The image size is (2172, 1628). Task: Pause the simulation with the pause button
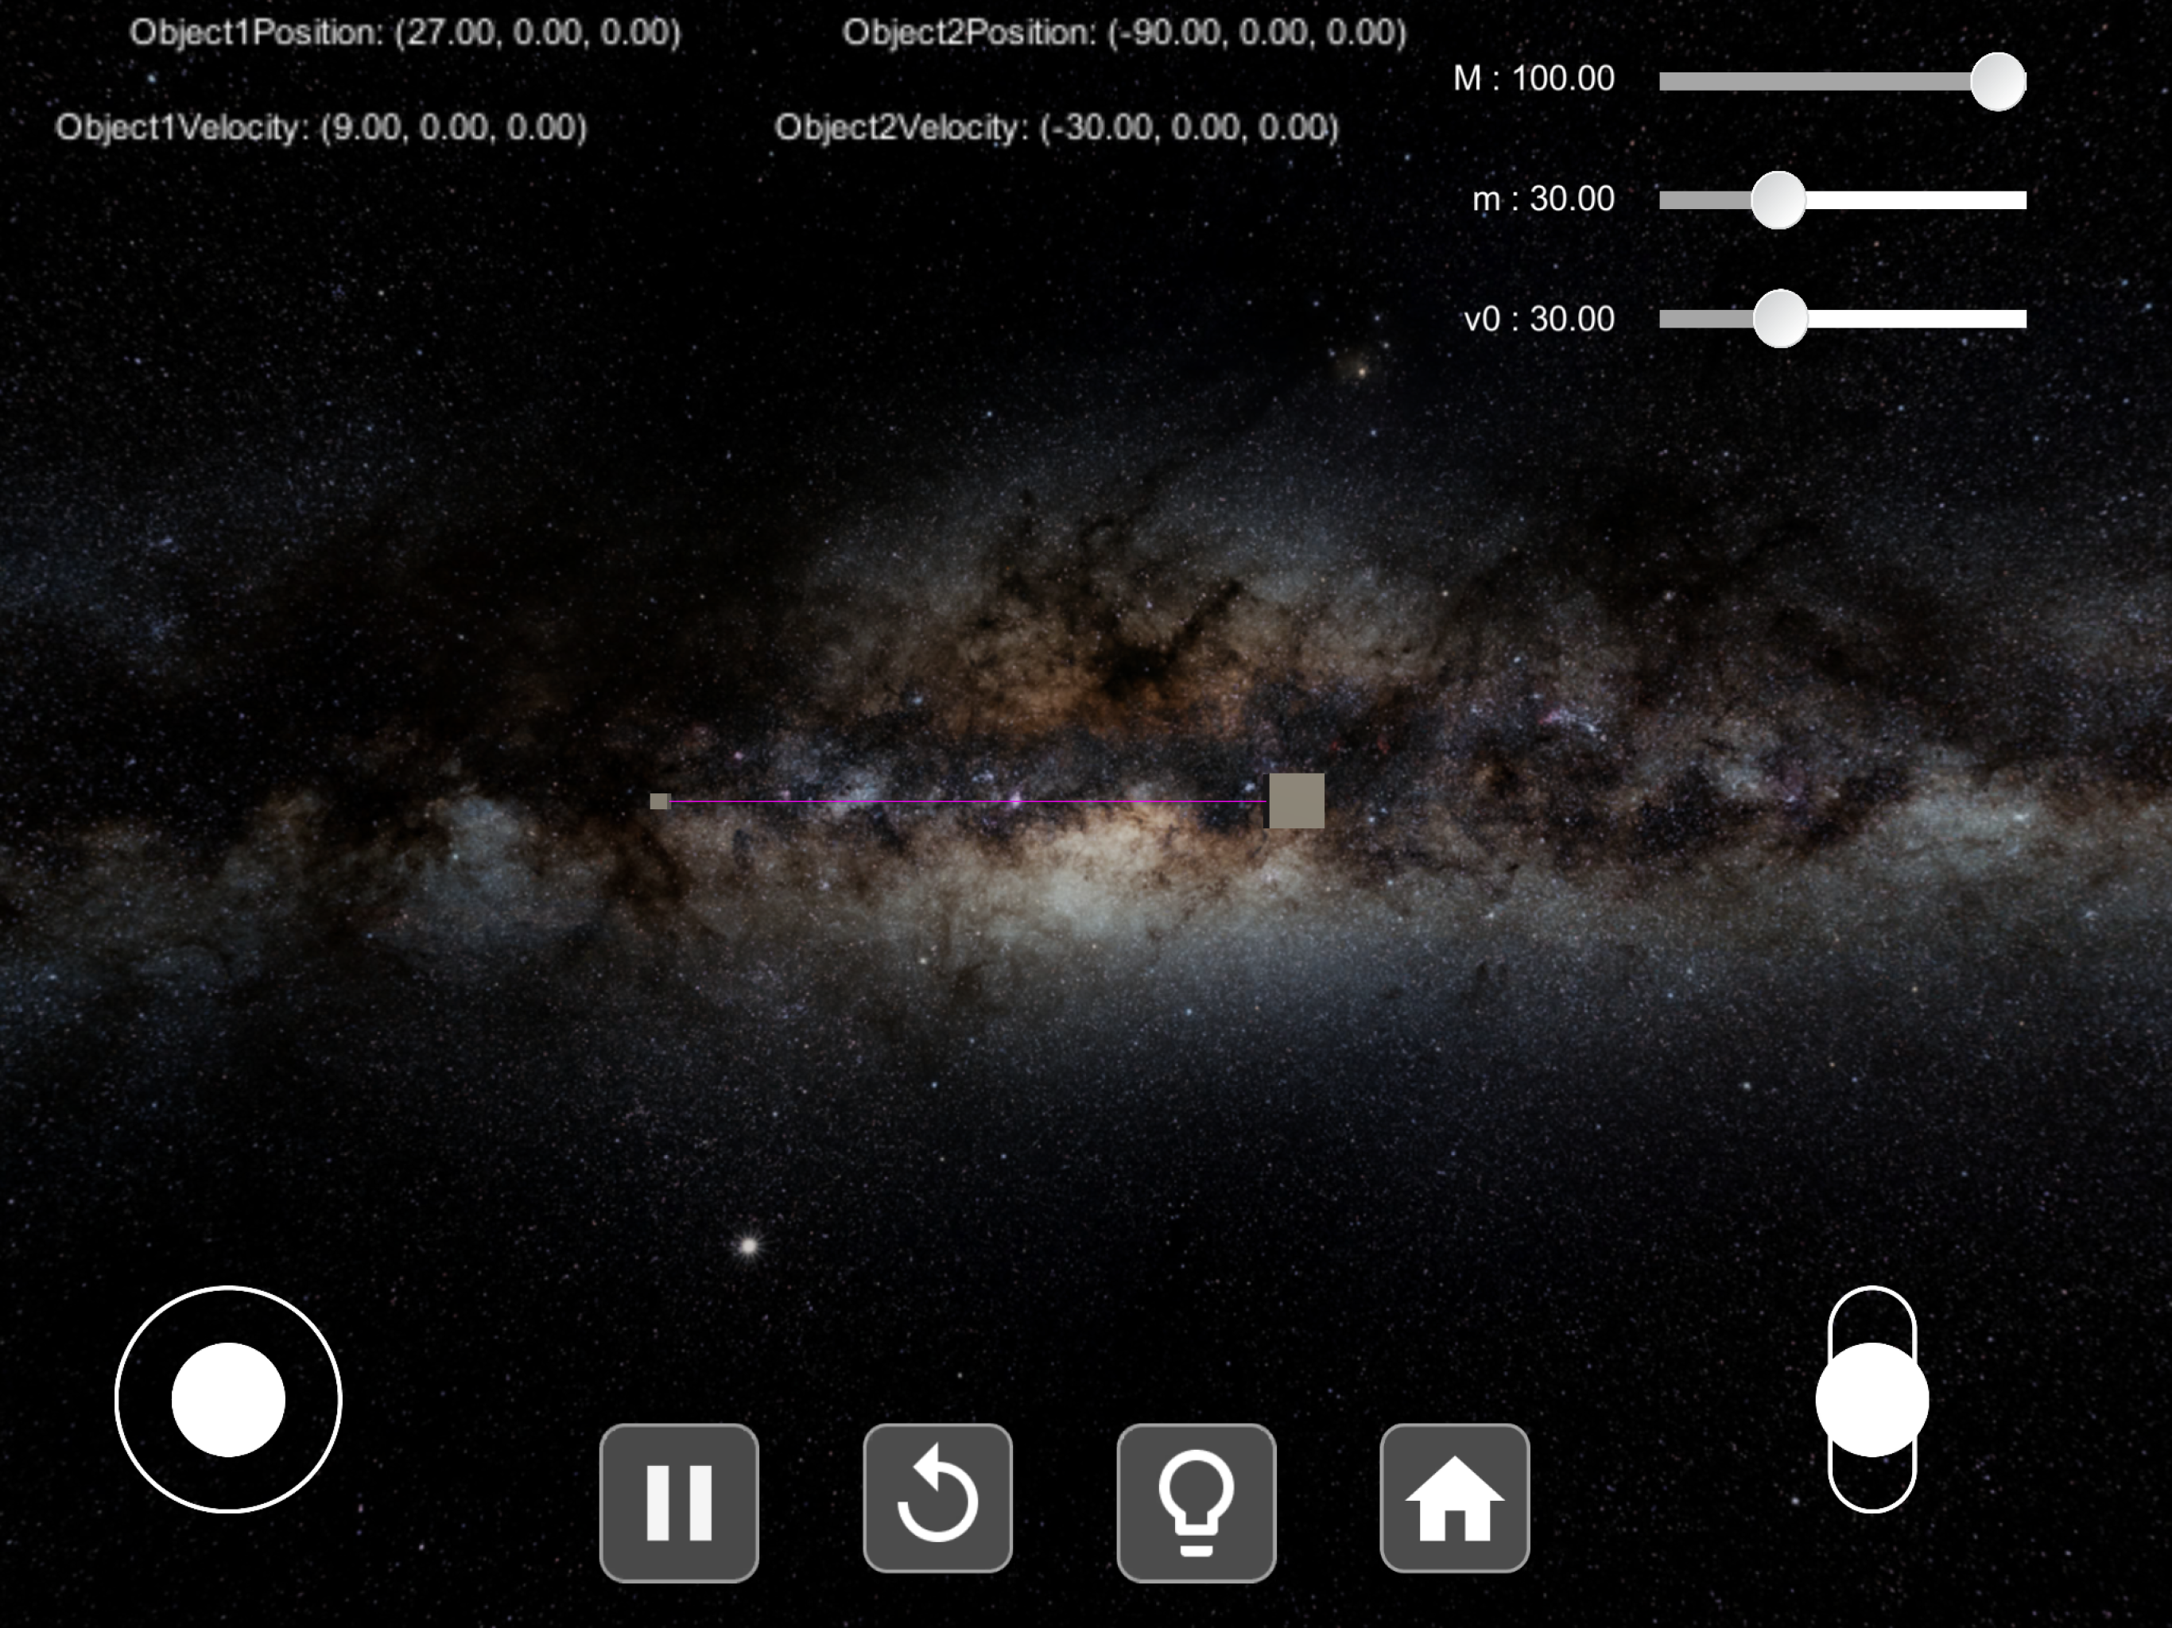[x=678, y=1502]
